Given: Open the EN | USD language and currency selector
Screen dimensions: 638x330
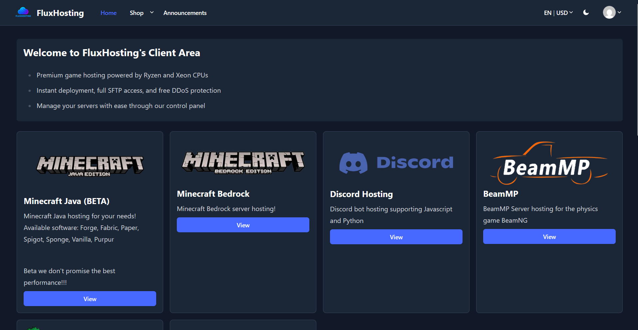Looking at the screenshot, I should (558, 13).
